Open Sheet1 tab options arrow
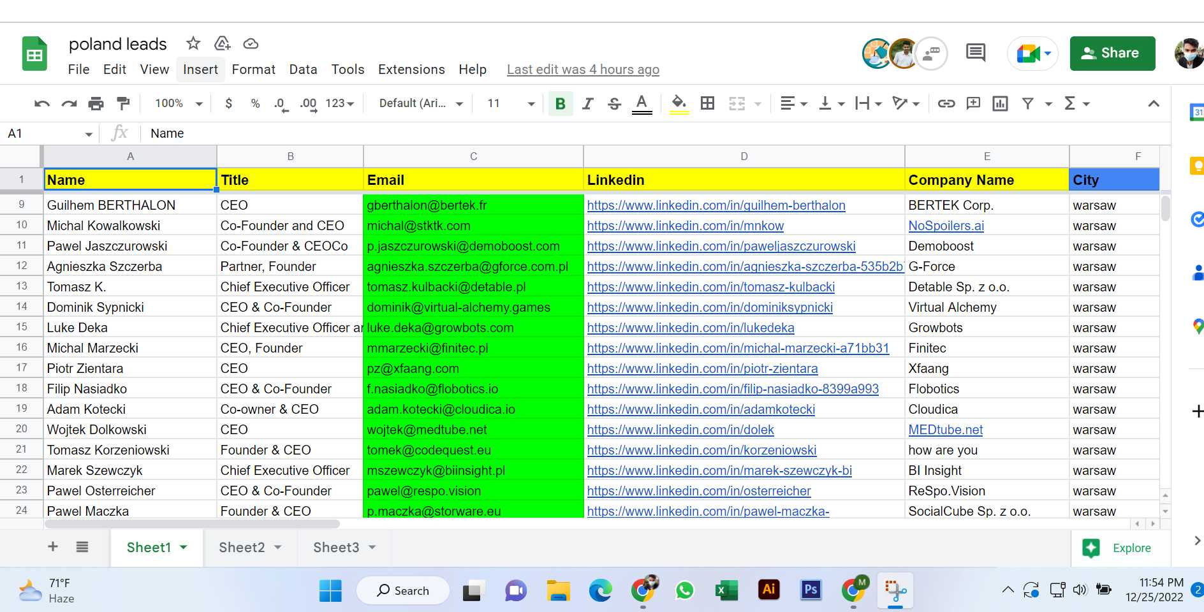This screenshot has width=1204, height=612. click(184, 547)
